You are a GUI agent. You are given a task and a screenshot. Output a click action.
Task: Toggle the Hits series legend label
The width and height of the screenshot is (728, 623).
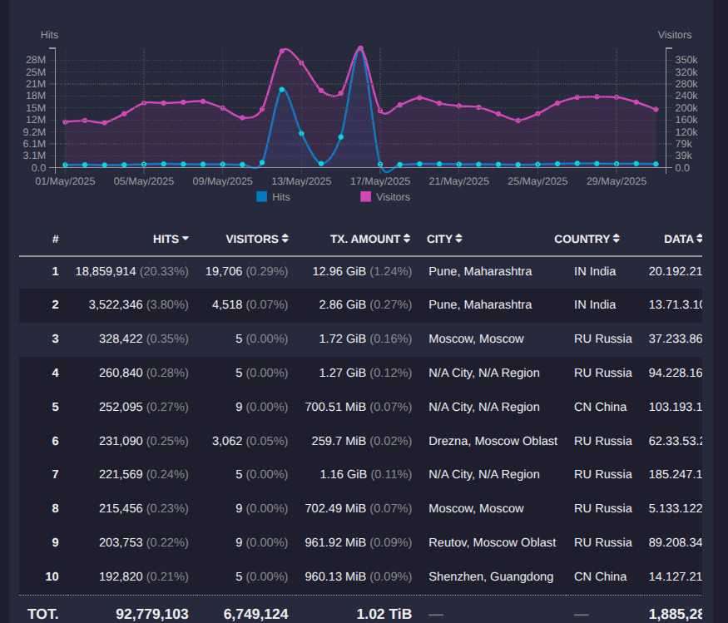pos(280,197)
